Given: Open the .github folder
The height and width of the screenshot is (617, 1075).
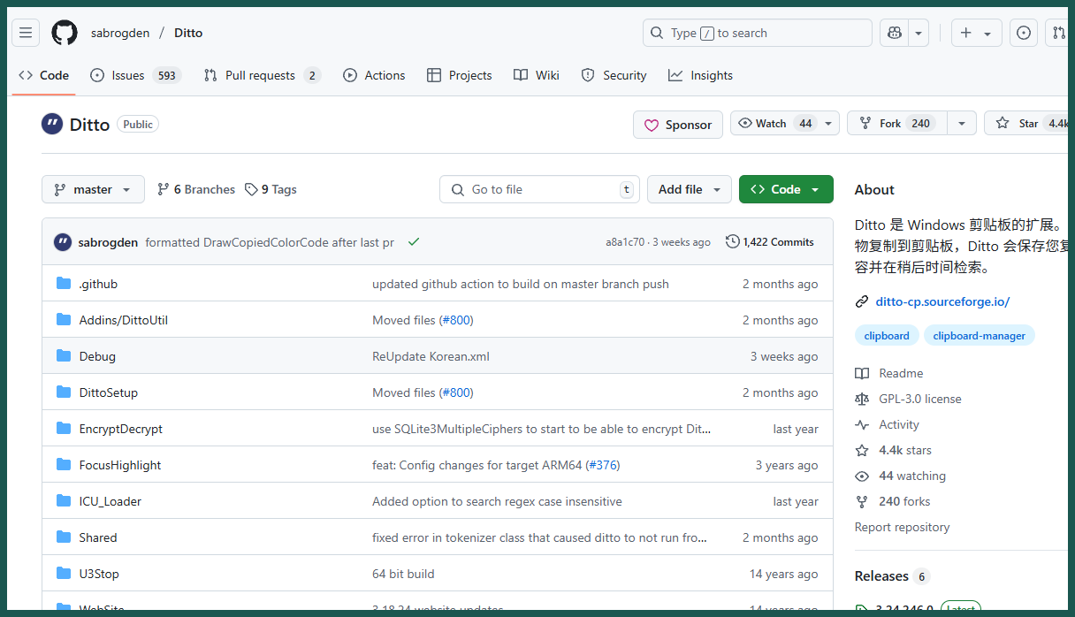Looking at the screenshot, I should 98,284.
